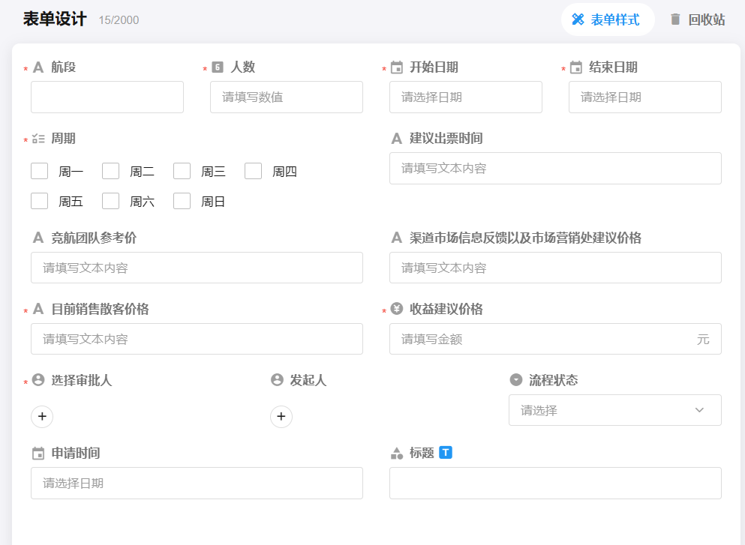Check the 周一 checkbox
This screenshot has width=745, height=545.
[x=39, y=171]
